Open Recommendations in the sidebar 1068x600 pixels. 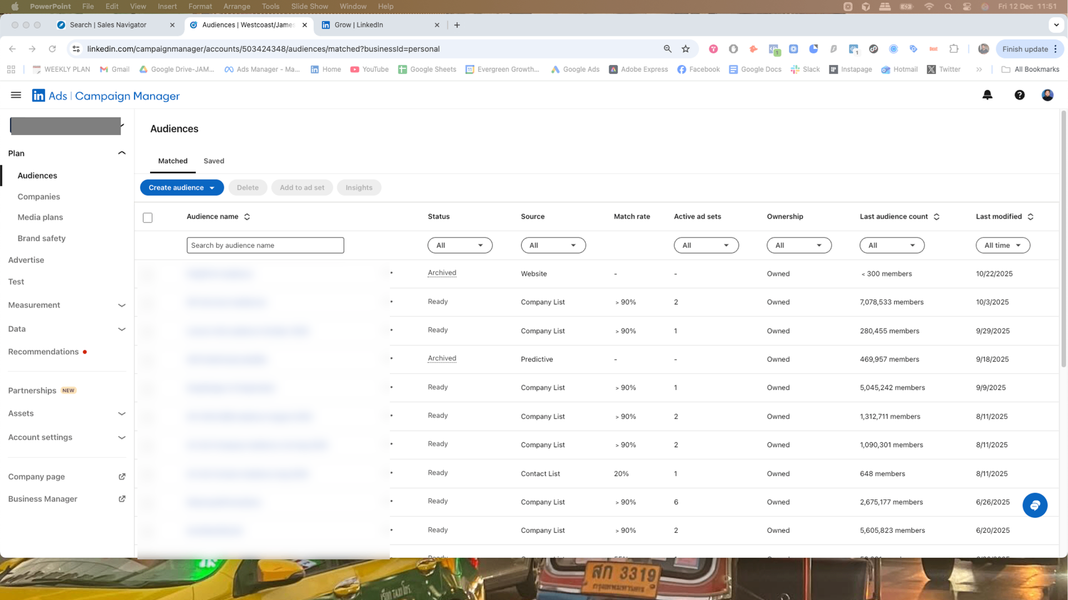click(x=43, y=351)
